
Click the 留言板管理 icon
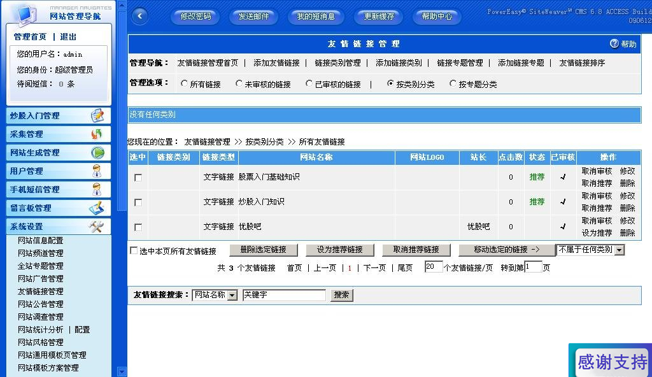(96, 208)
